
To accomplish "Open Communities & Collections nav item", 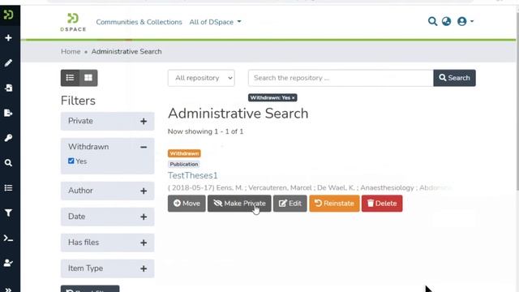I will click(x=139, y=22).
